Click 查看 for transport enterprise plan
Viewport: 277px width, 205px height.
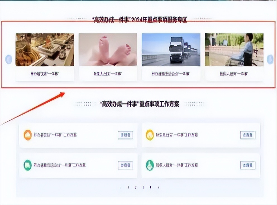tap(125, 165)
